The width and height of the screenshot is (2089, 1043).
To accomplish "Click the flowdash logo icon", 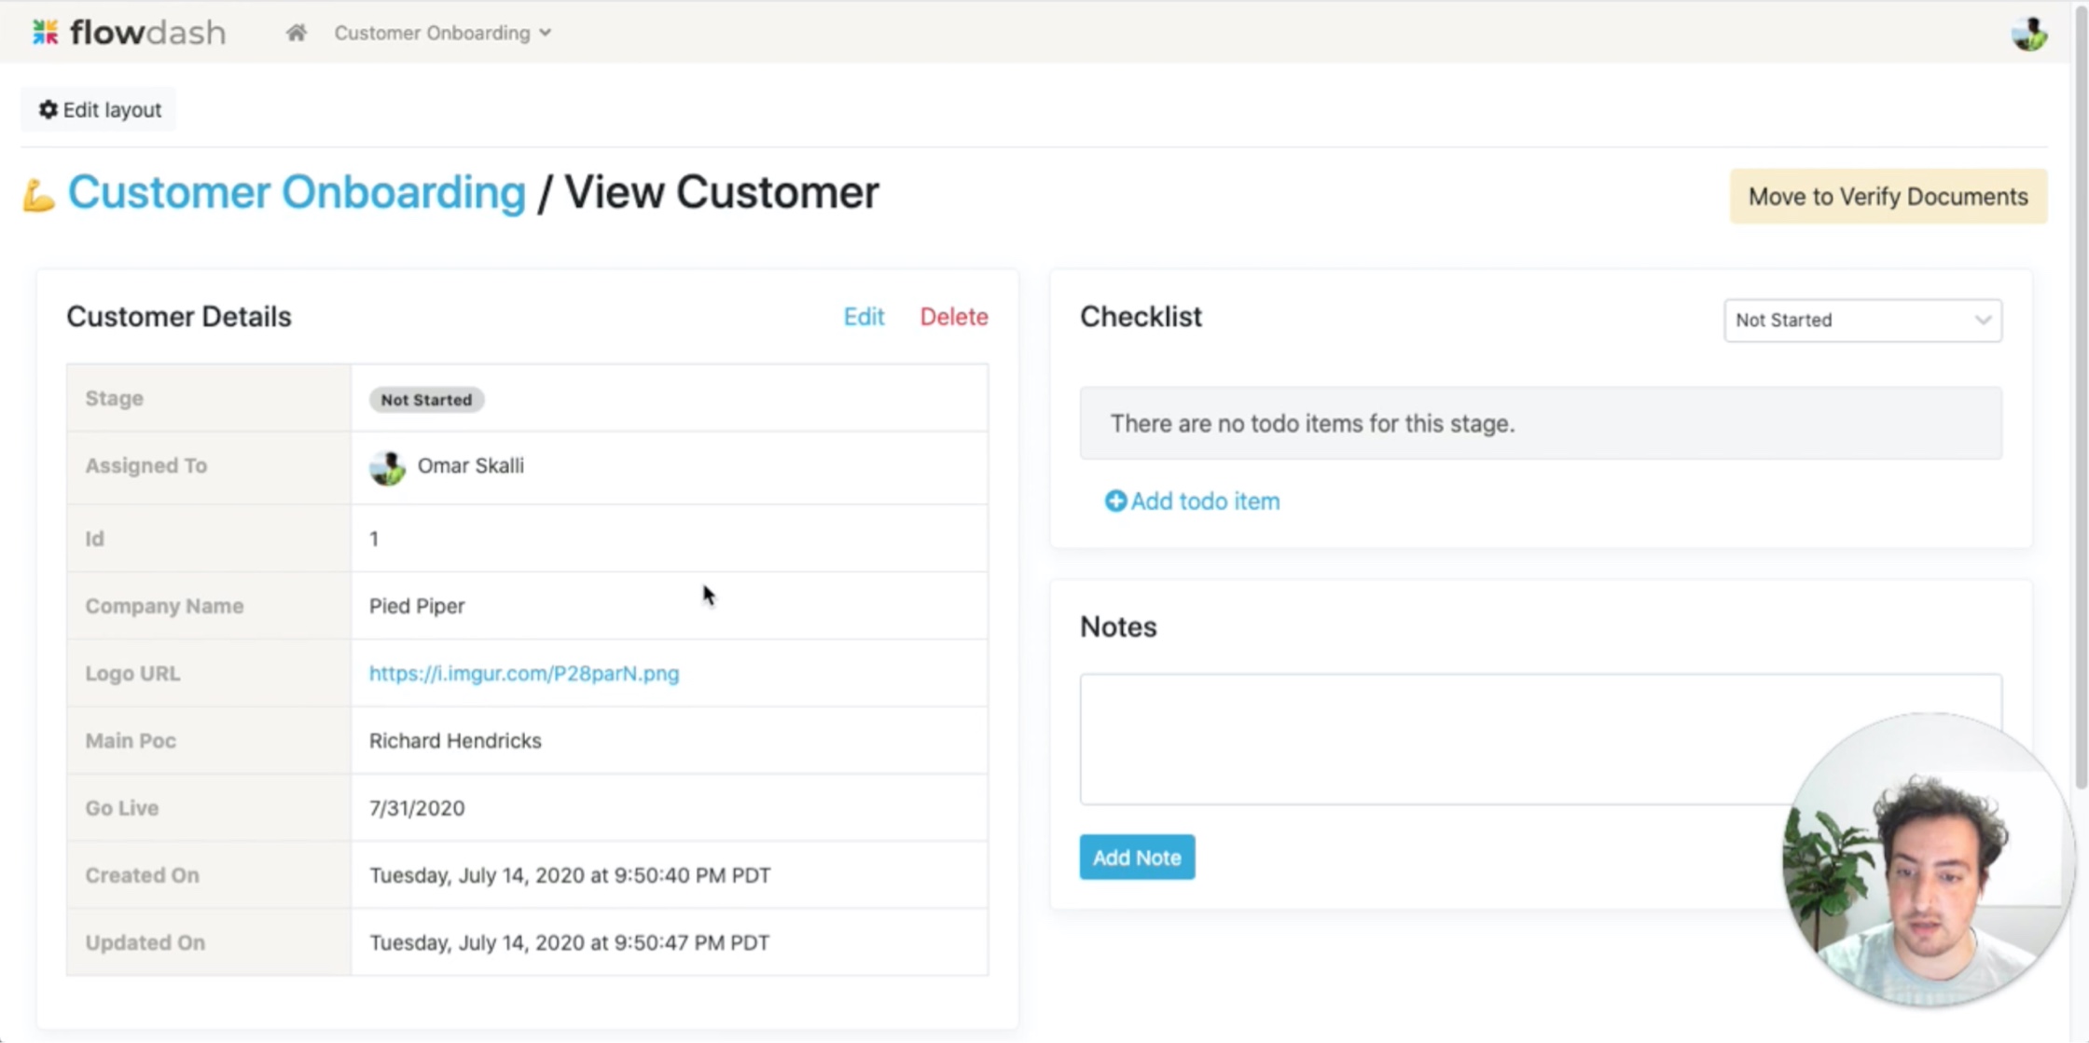I will [45, 33].
